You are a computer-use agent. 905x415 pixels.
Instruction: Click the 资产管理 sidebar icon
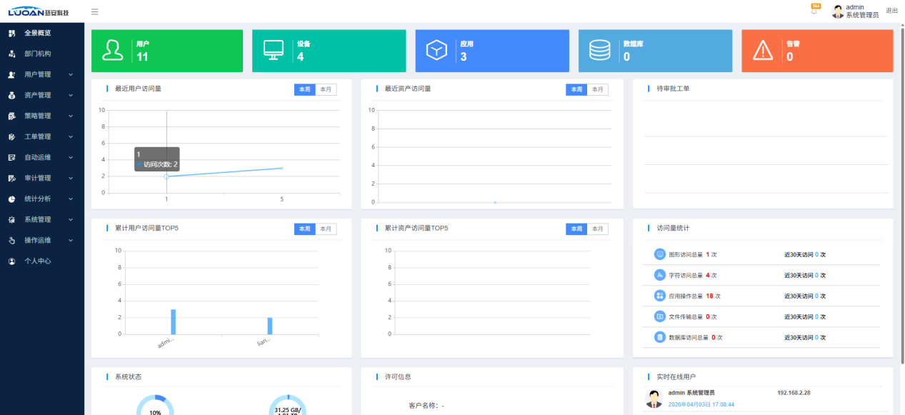11,95
